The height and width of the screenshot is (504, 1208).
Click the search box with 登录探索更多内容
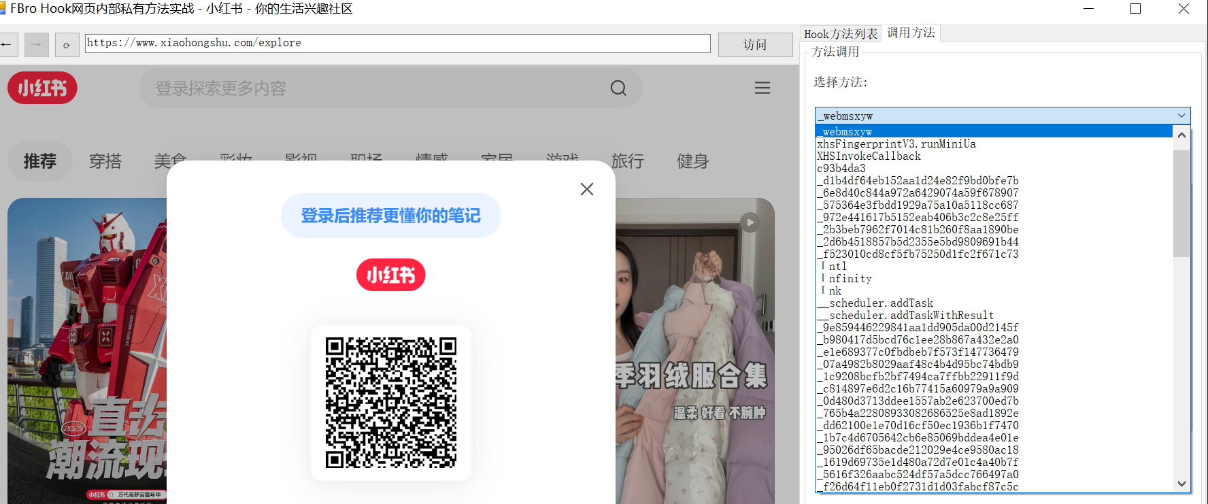point(391,88)
